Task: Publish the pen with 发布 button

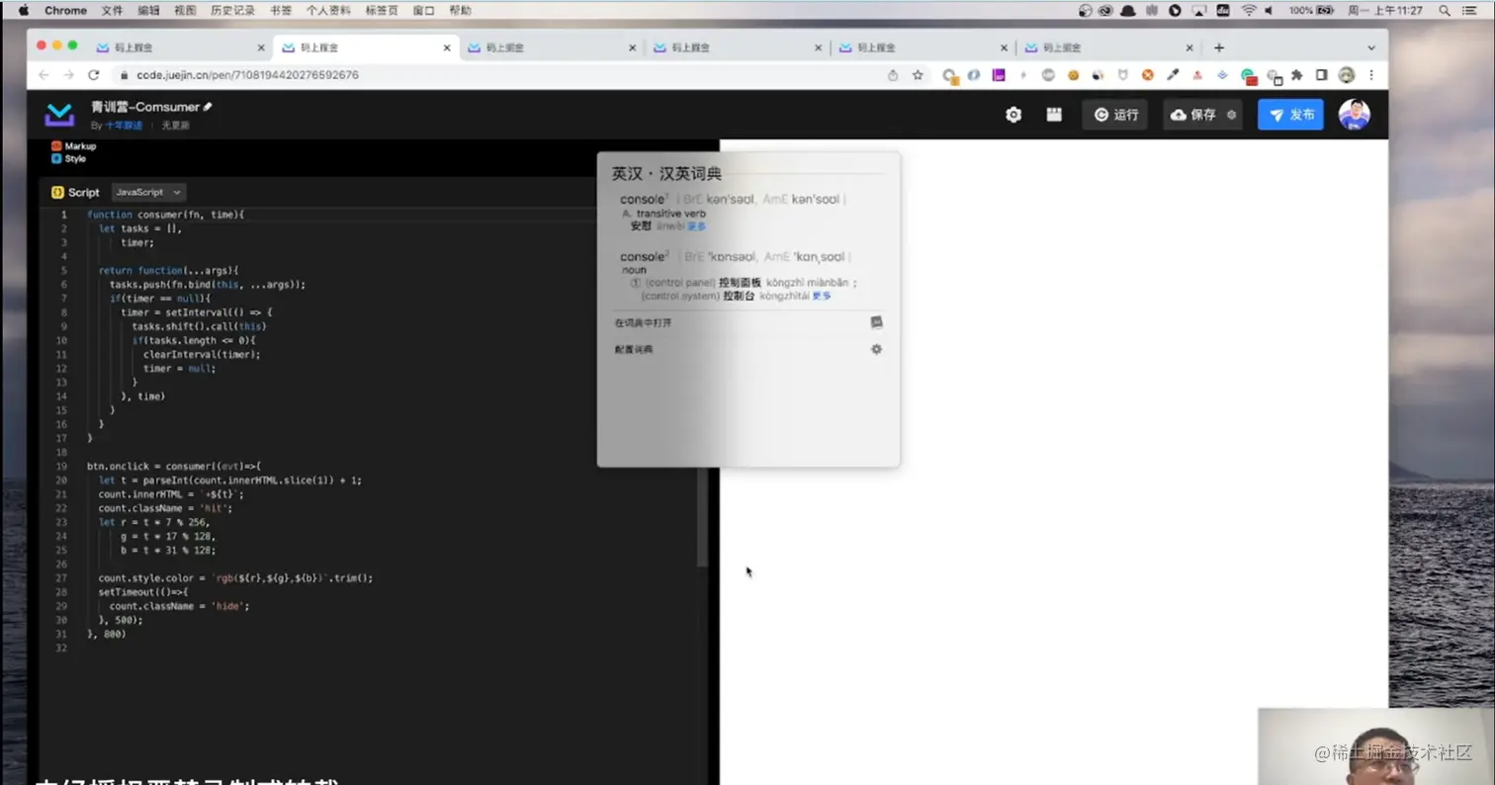Action: 1290,115
